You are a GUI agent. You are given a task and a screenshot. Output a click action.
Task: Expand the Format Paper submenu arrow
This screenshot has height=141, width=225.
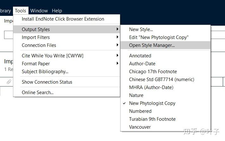pos(117,63)
